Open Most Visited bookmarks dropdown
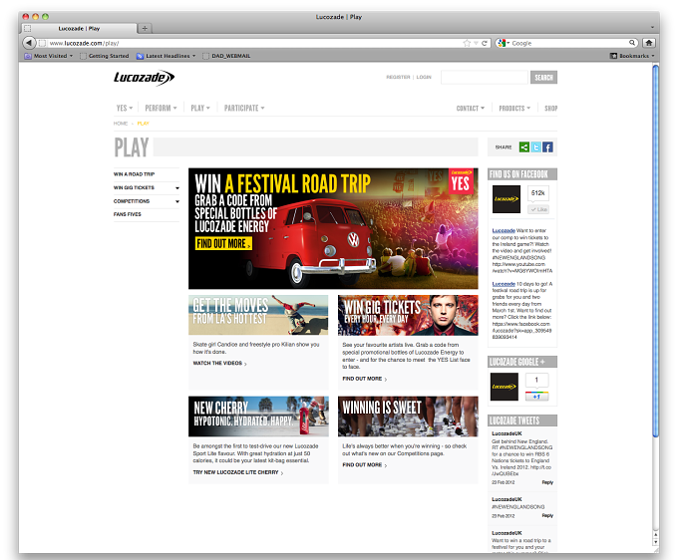The height and width of the screenshot is (560, 678). click(x=49, y=56)
